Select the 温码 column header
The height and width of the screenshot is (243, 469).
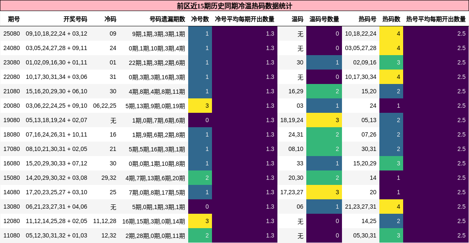click(x=297, y=19)
